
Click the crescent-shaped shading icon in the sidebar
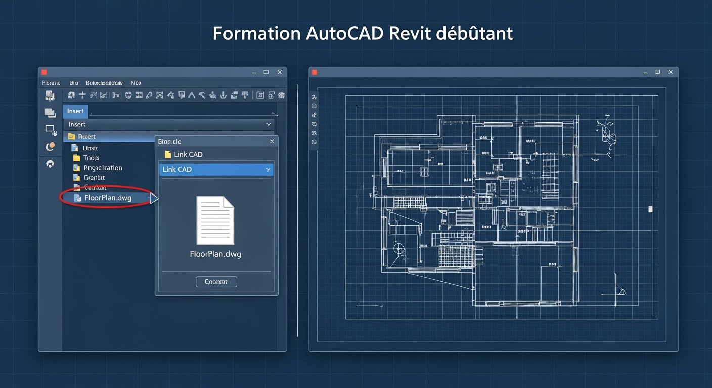(49, 147)
